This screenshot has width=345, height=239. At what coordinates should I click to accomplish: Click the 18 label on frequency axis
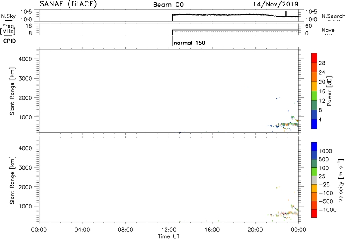coord(29,26)
